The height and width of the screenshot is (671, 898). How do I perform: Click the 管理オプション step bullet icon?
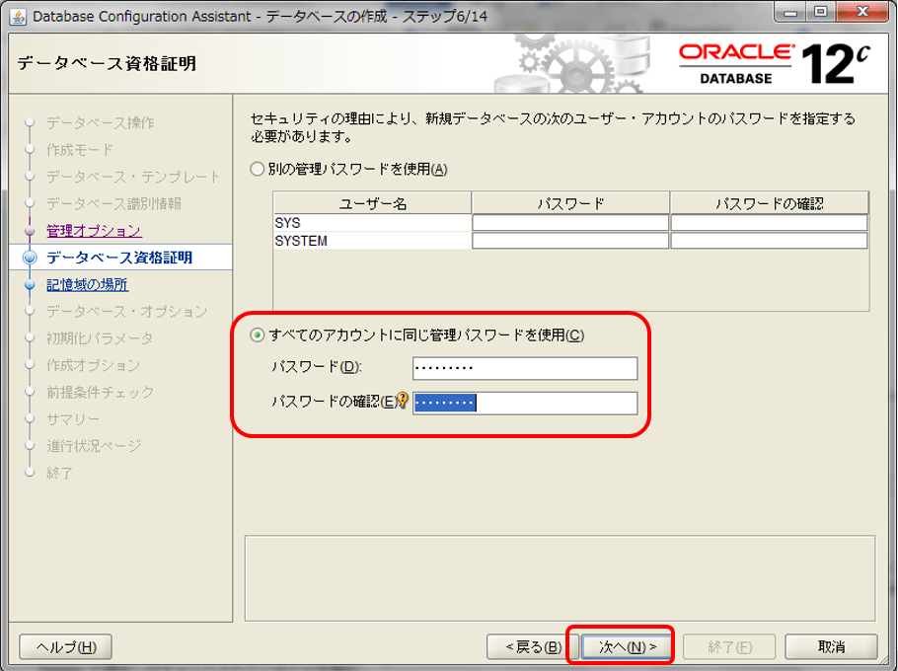pos(30,231)
